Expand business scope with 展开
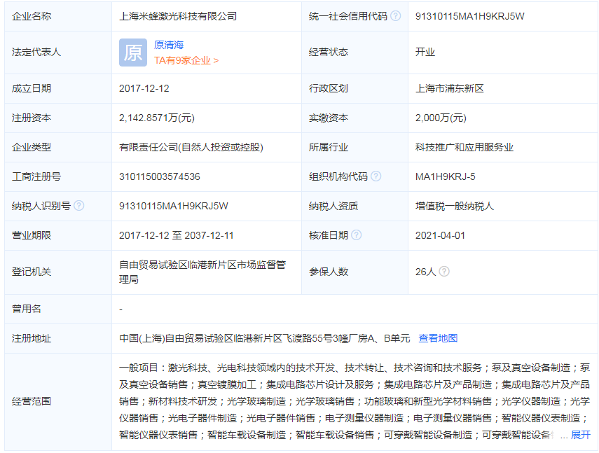The image size is (599, 453). [x=580, y=435]
